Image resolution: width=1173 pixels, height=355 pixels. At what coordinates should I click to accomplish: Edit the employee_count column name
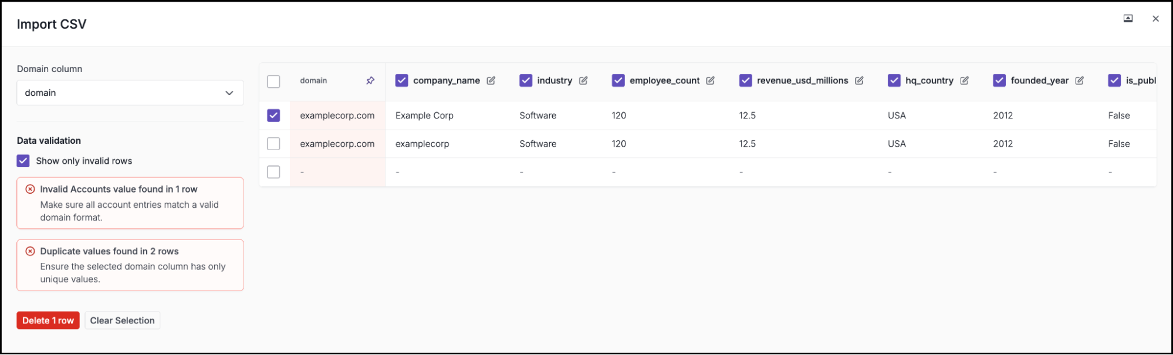[x=711, y=80]
